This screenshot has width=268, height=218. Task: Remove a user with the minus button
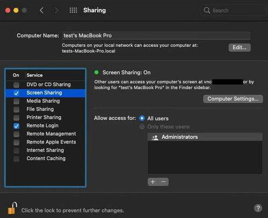(163, 182)
